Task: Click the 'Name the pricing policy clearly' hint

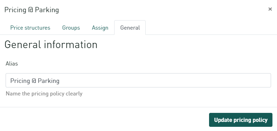Action: [44, 93]
